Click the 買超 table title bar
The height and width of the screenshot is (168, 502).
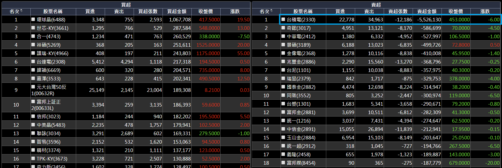[x=126, y=5]
